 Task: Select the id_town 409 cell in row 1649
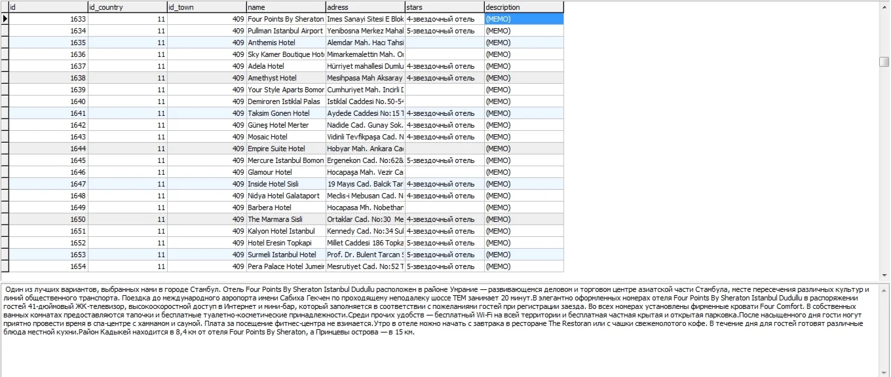click(207, 207)
